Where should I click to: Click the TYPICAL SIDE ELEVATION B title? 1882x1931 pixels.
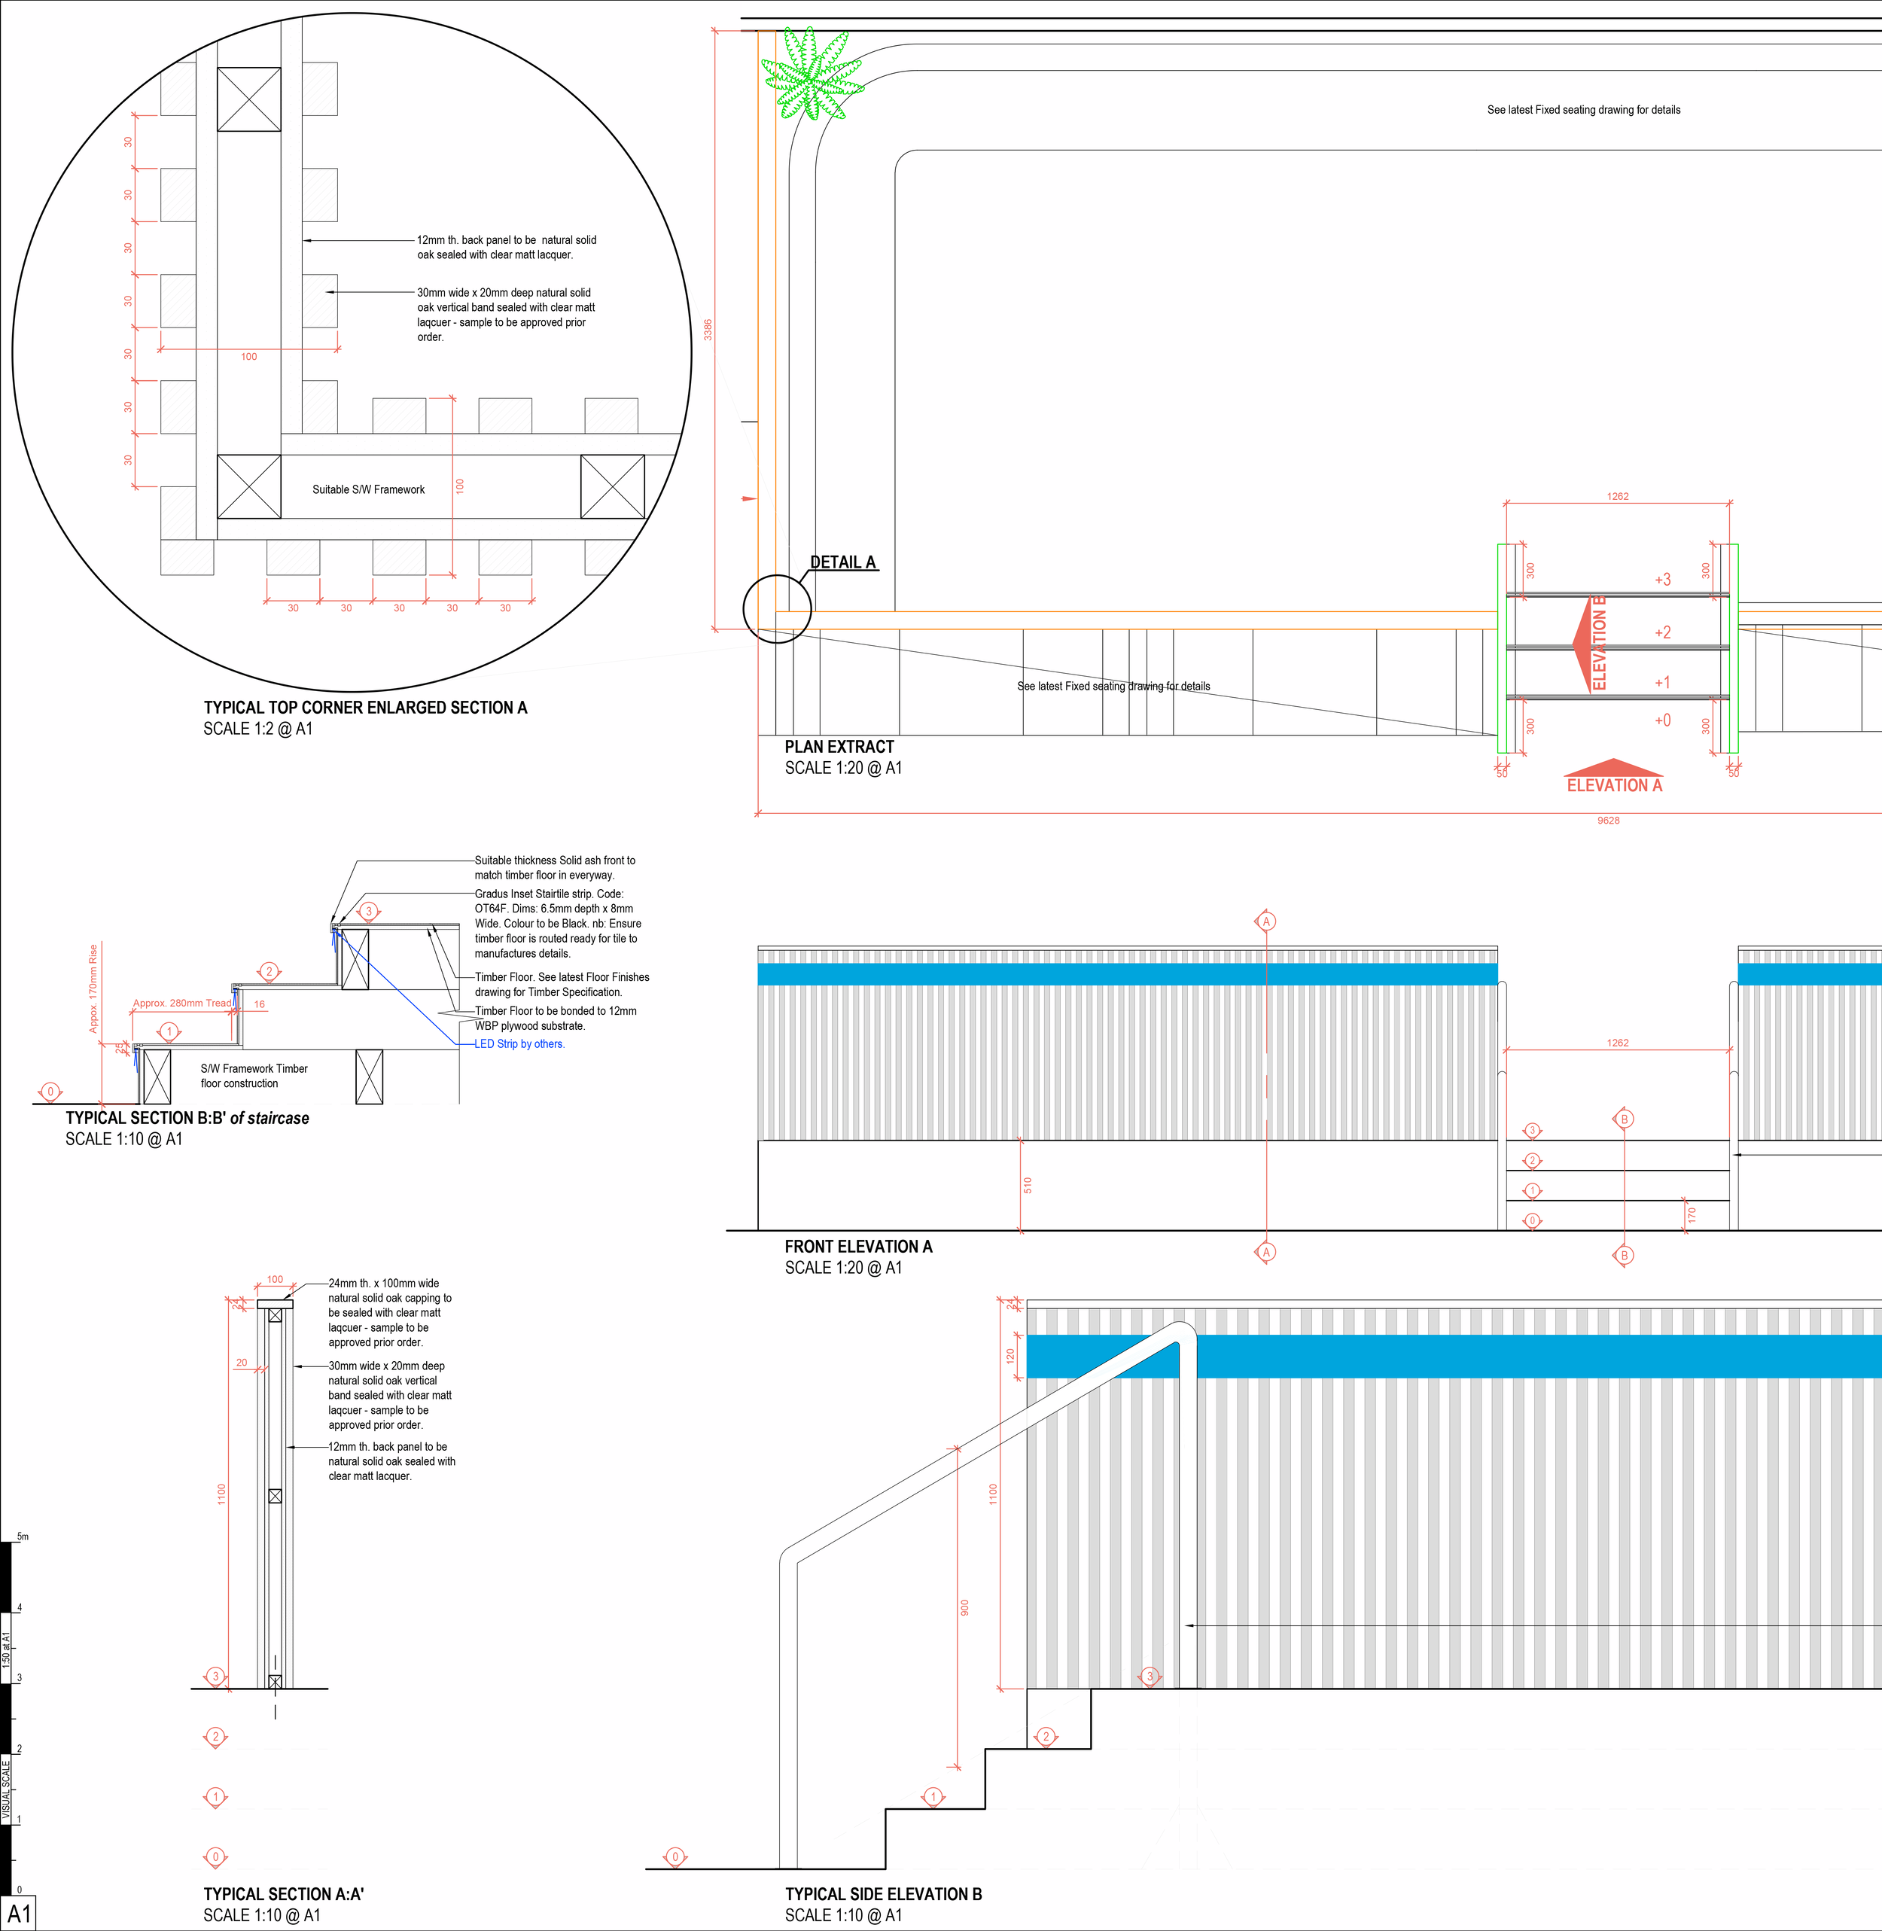coord(883,1894)
